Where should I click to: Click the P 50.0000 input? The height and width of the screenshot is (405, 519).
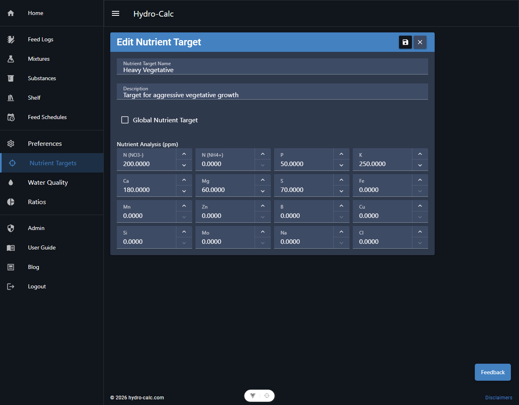click(x=304, y=160)
